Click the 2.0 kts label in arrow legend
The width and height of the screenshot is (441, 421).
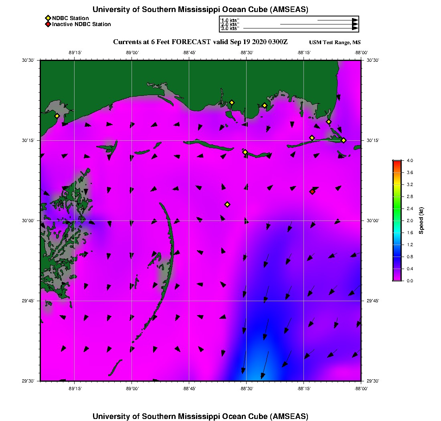point(230,24)
